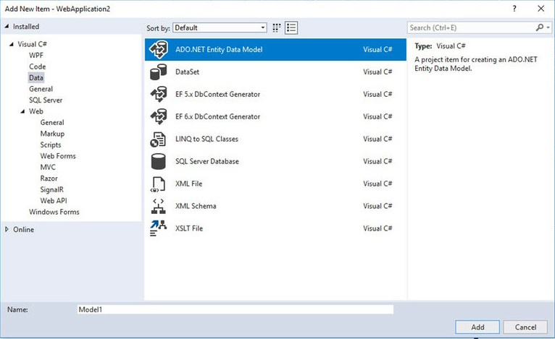Choose the XSLT File icon
This screenshot has width=555, height=339.
click(158, 228)
